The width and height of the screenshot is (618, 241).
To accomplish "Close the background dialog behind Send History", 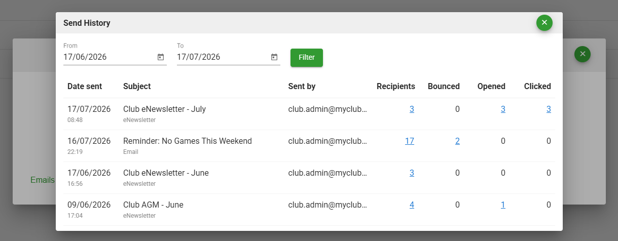I will (x=583, y=54).
